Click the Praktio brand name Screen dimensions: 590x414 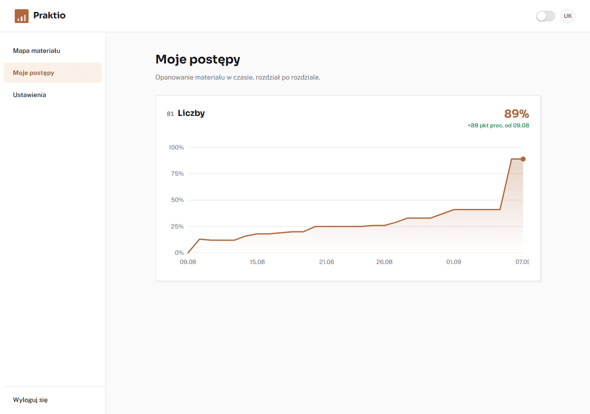click(x=49, y=16)
